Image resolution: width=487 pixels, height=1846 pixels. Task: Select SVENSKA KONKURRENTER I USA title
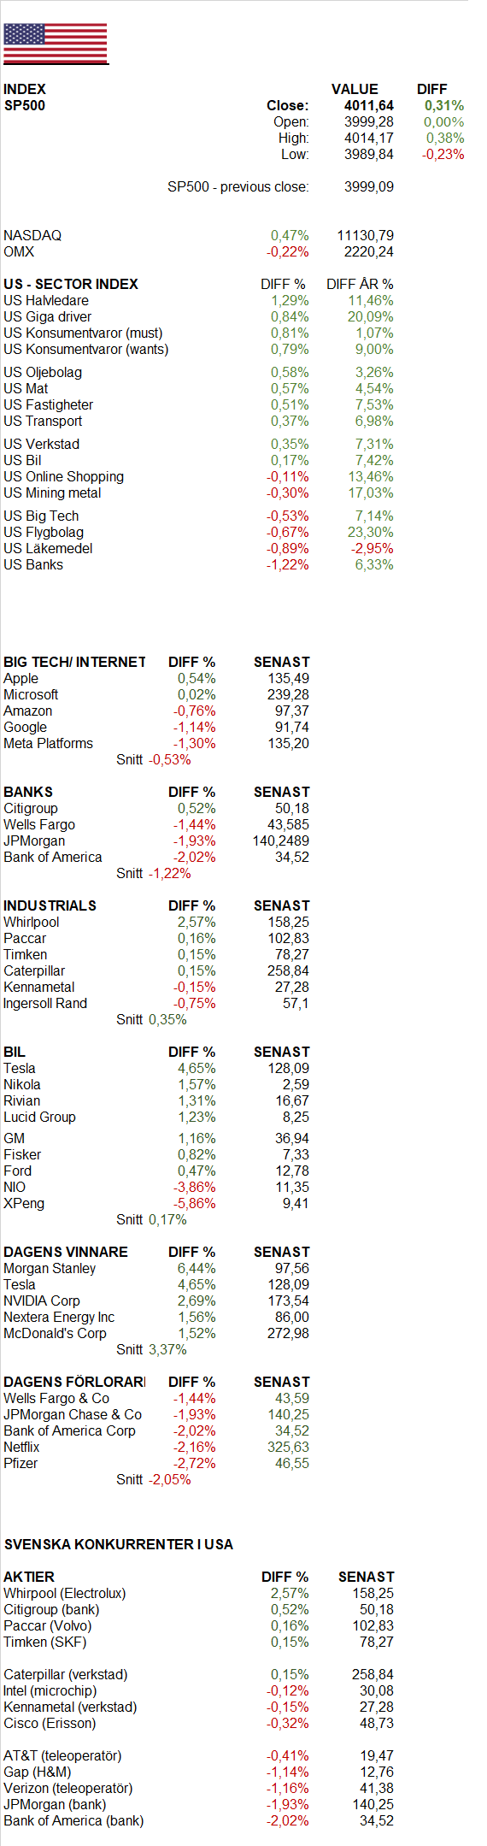119,1544
